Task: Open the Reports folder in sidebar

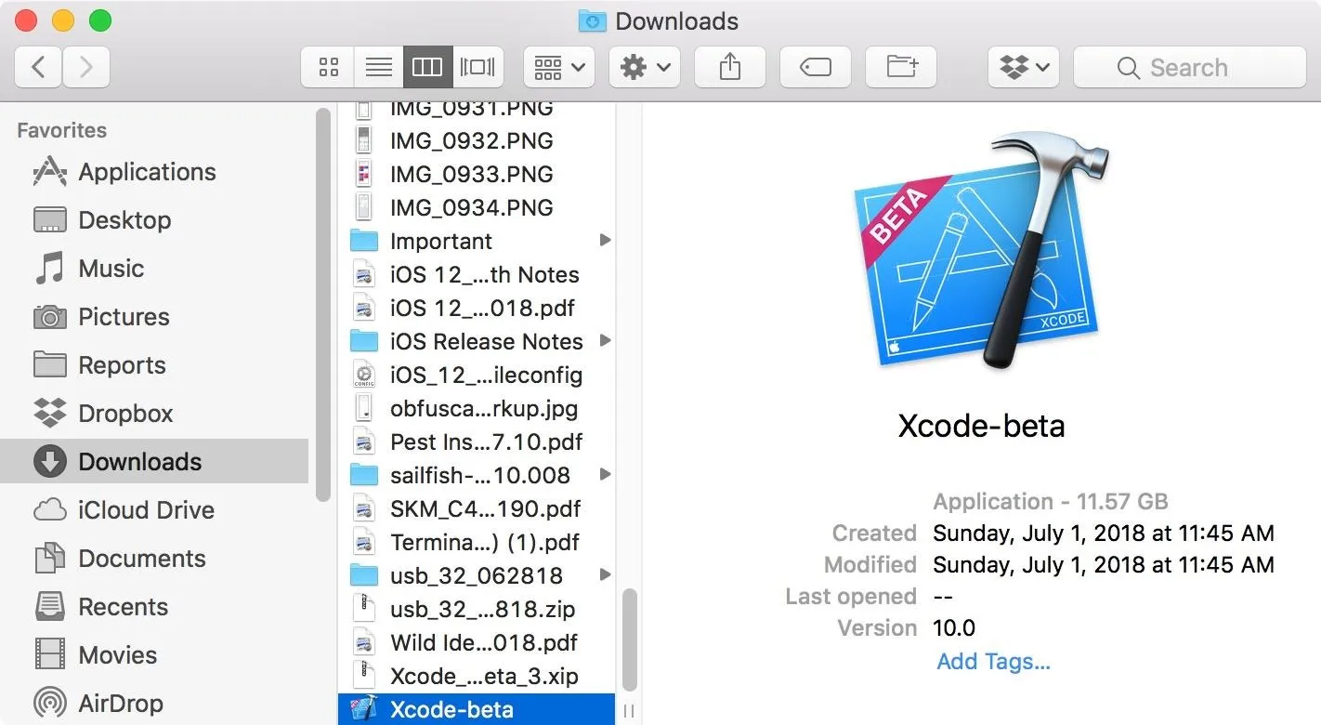Action: pos(154,365)
